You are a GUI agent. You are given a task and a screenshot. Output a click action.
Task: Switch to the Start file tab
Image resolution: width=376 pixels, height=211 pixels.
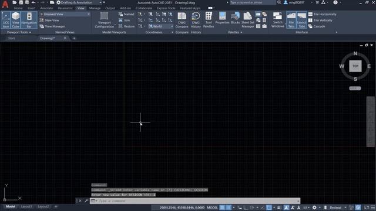click(x=12, y=38)
